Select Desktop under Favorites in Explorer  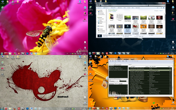coord(101,12)
